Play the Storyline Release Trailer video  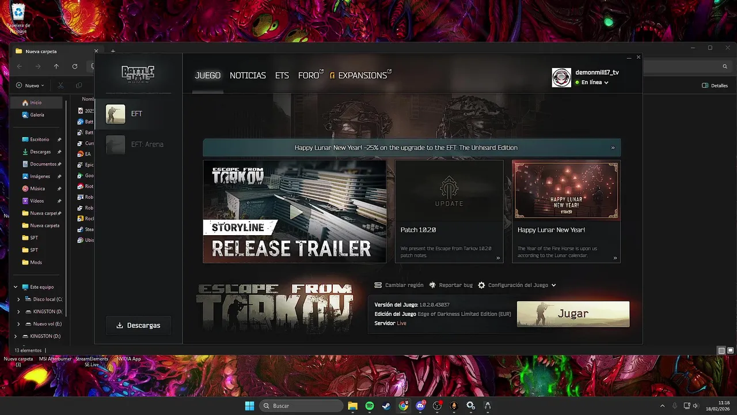coord(295,212)
